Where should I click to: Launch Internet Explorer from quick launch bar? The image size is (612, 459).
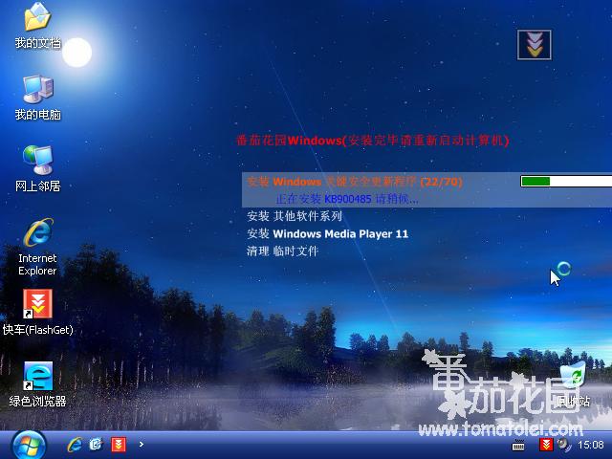point(74,445)
